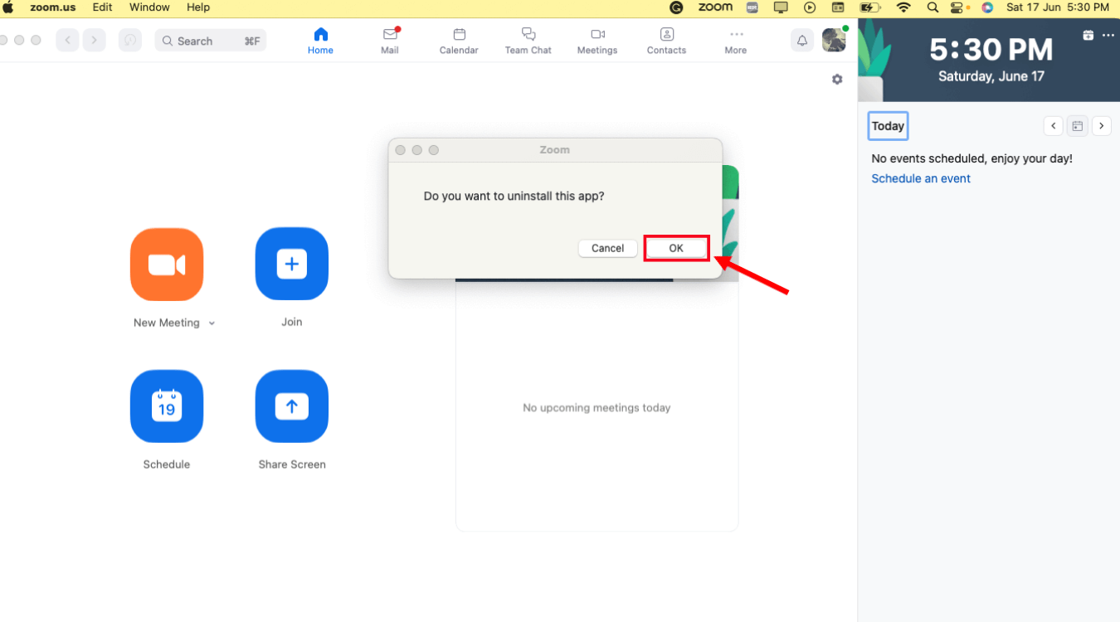Open the notifications bell

(802, 41)
